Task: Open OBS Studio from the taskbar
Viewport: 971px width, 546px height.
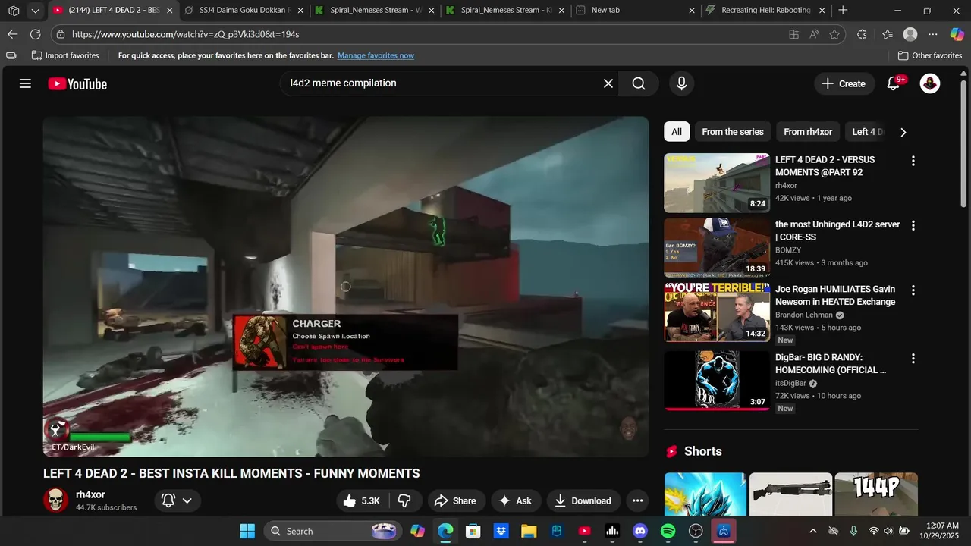Action: [x=696, y=531]
